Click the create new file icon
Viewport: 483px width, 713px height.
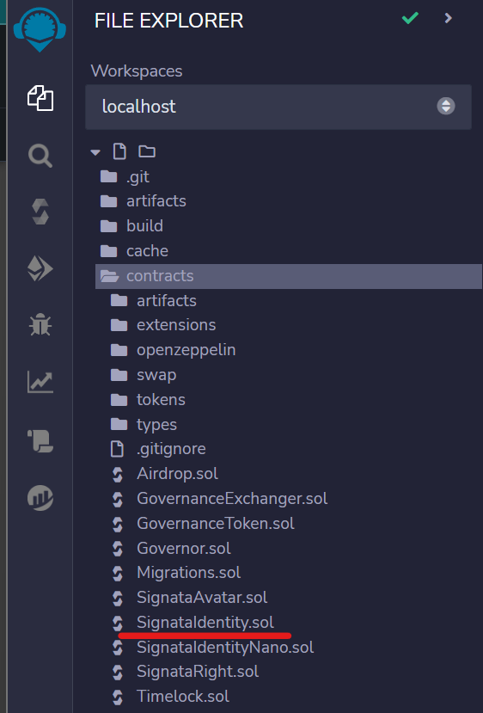tap(119, 151)
